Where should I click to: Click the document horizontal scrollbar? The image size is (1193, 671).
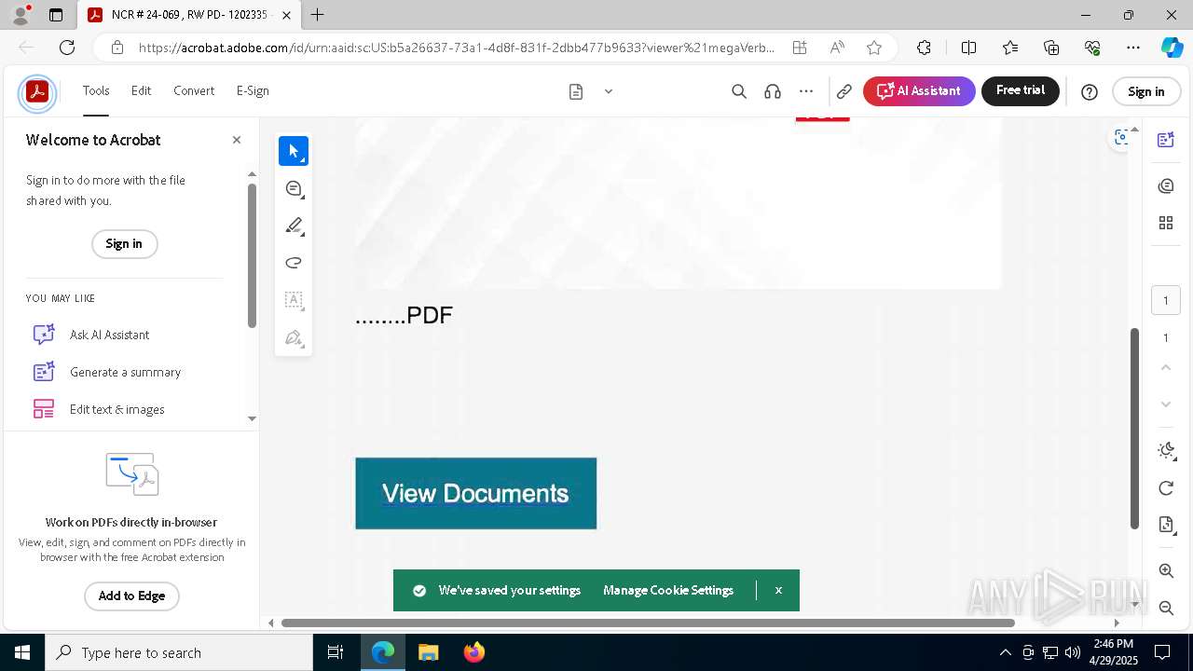[x=648, y=623]
